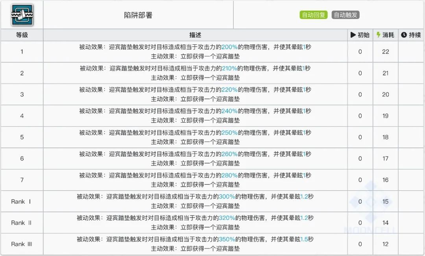Image resolution: width=425 pixels, height=256 pixels.
Task: Select the Rank III level cell
Action: coord(22,244)
